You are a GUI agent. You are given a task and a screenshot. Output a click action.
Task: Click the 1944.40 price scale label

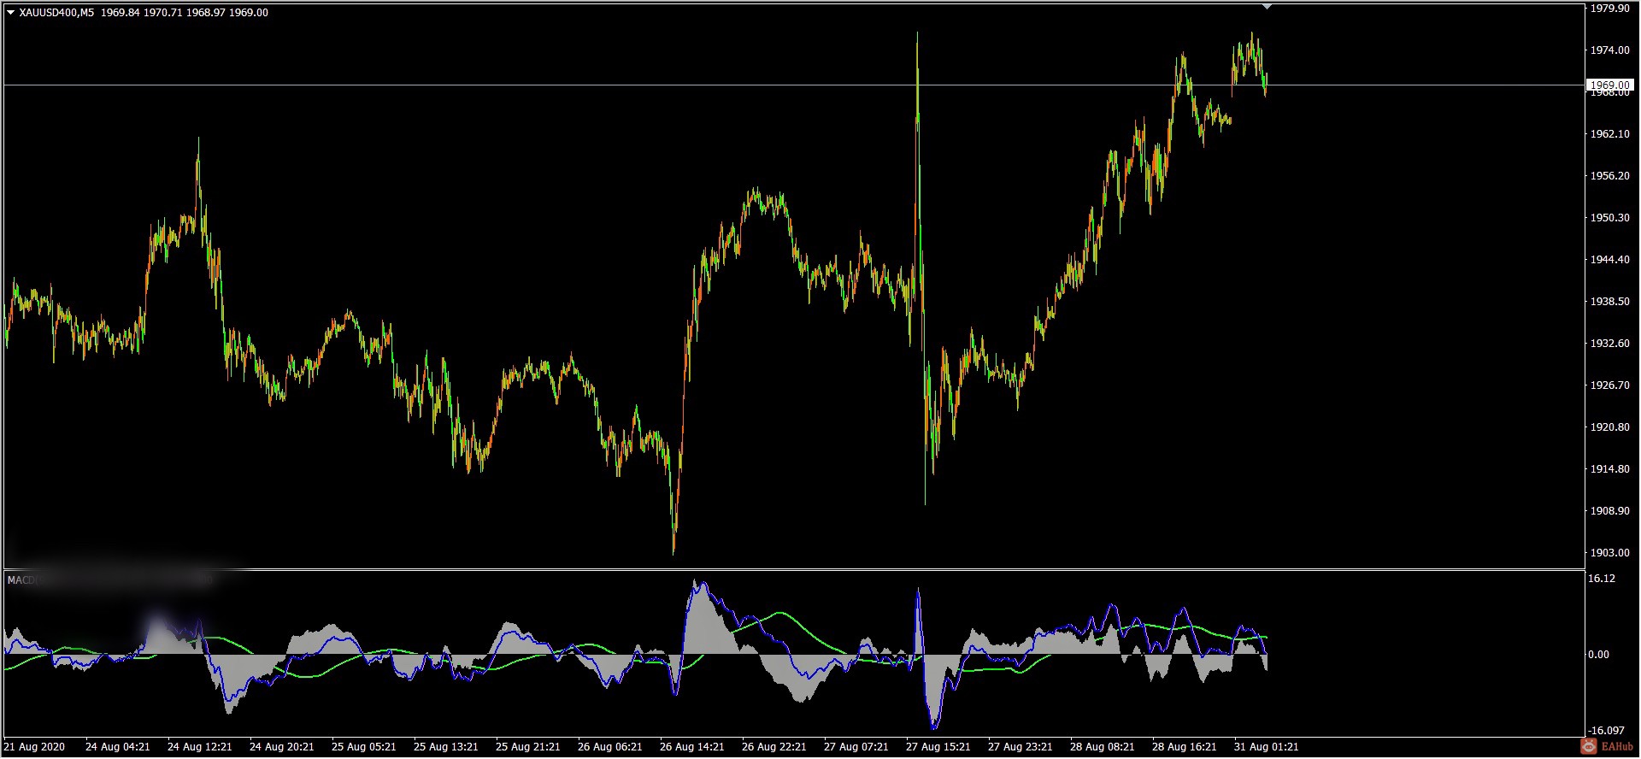(1609, 260)
